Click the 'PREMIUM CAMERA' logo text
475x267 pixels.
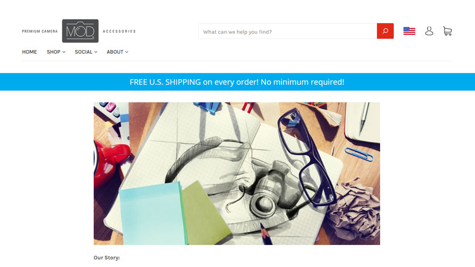[40, 31]
